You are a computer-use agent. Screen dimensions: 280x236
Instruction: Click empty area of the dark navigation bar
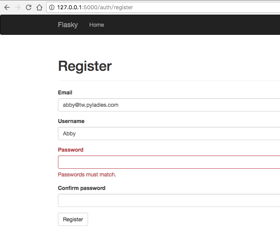coord(193,25)
